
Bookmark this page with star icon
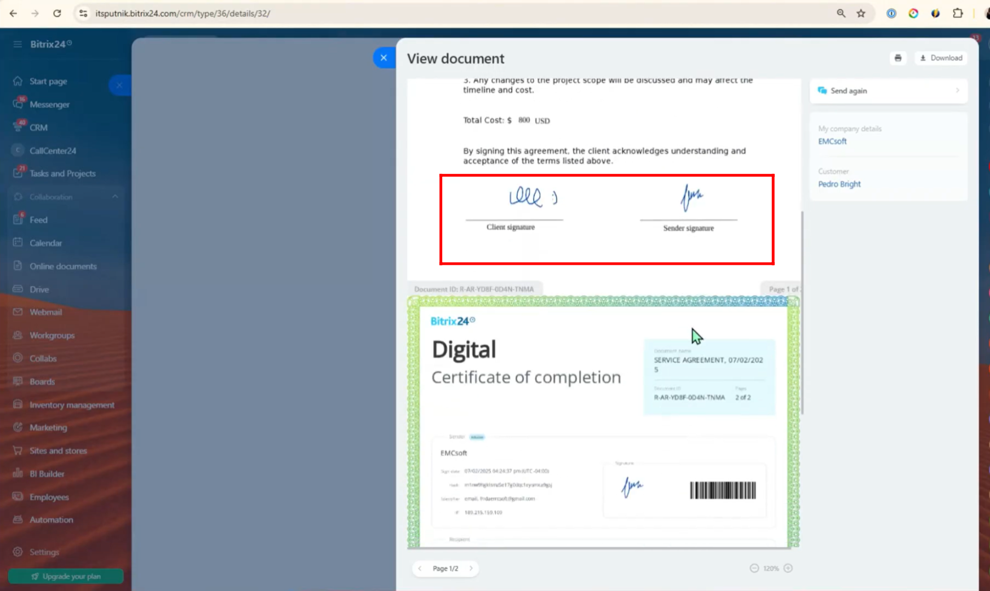tap(861, 13)
